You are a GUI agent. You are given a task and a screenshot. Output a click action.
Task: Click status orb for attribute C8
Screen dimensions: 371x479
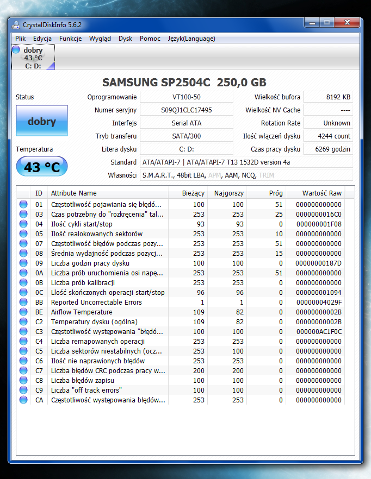23,380
